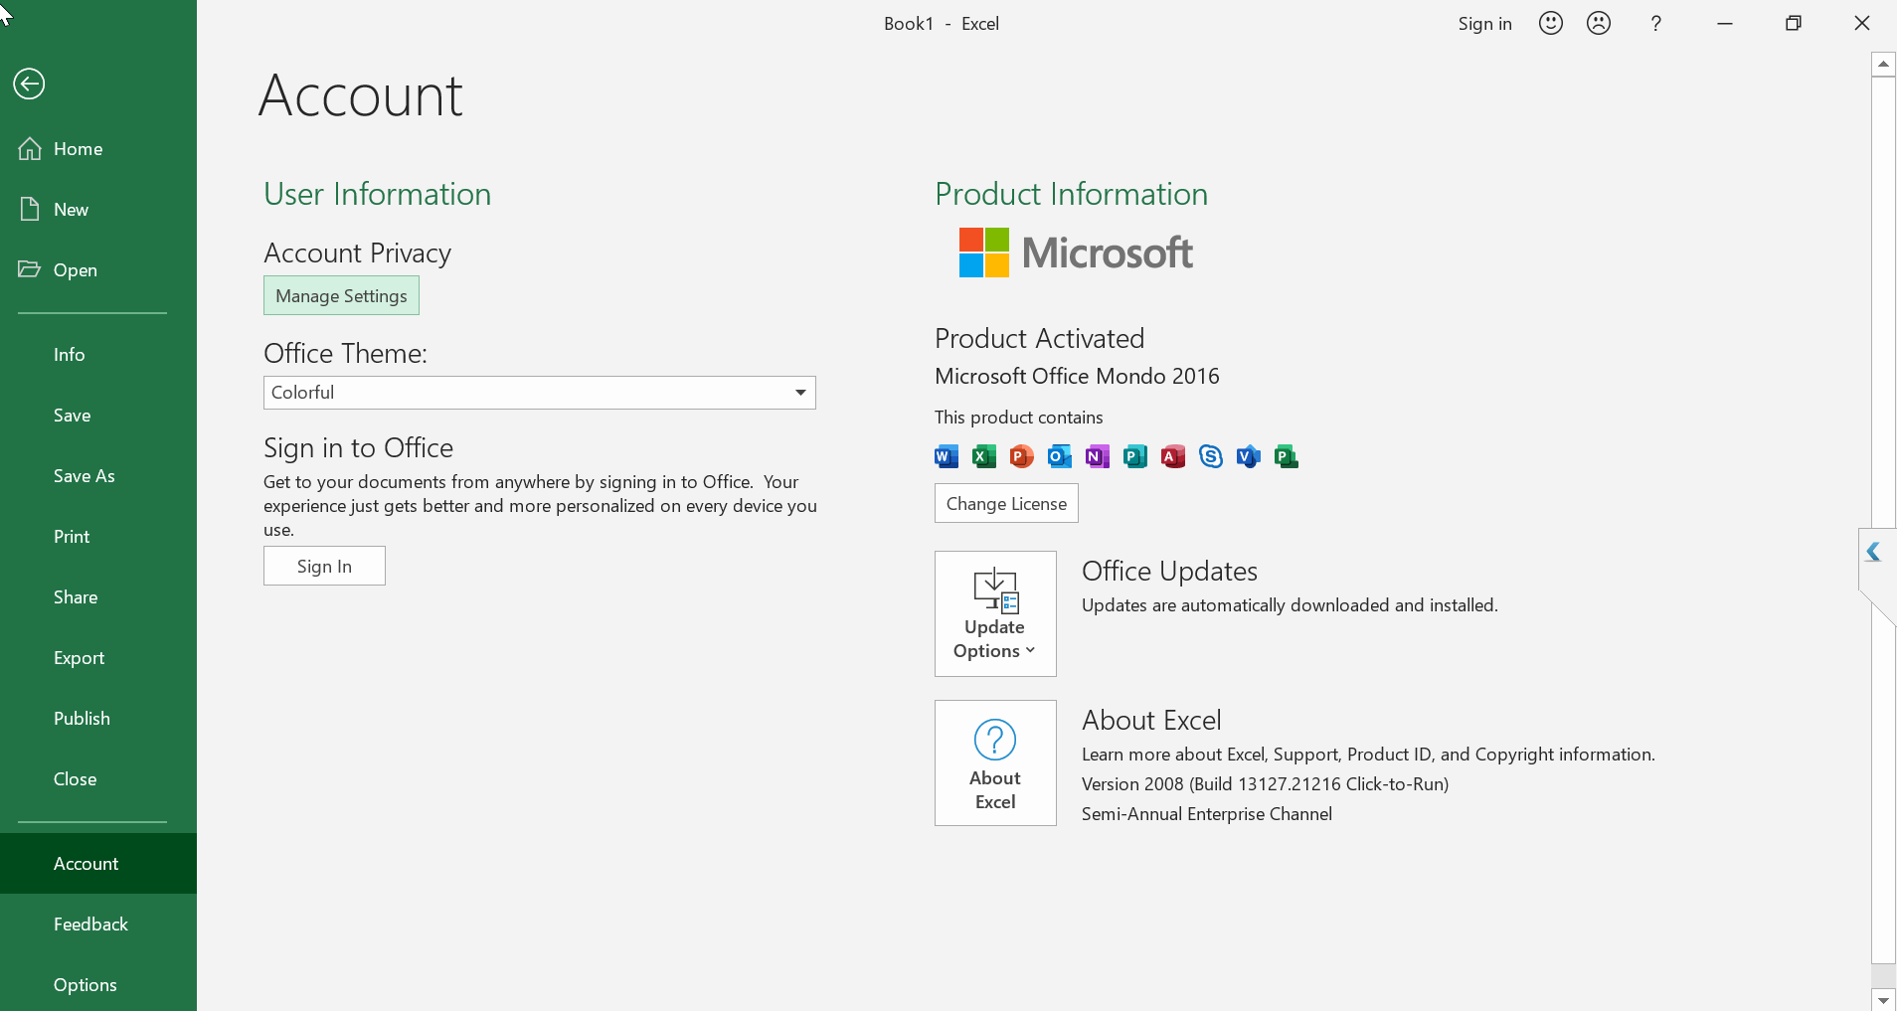Click the OneNote icon in product list
The image size is (1897, 1011).
tap(1098, 456)
